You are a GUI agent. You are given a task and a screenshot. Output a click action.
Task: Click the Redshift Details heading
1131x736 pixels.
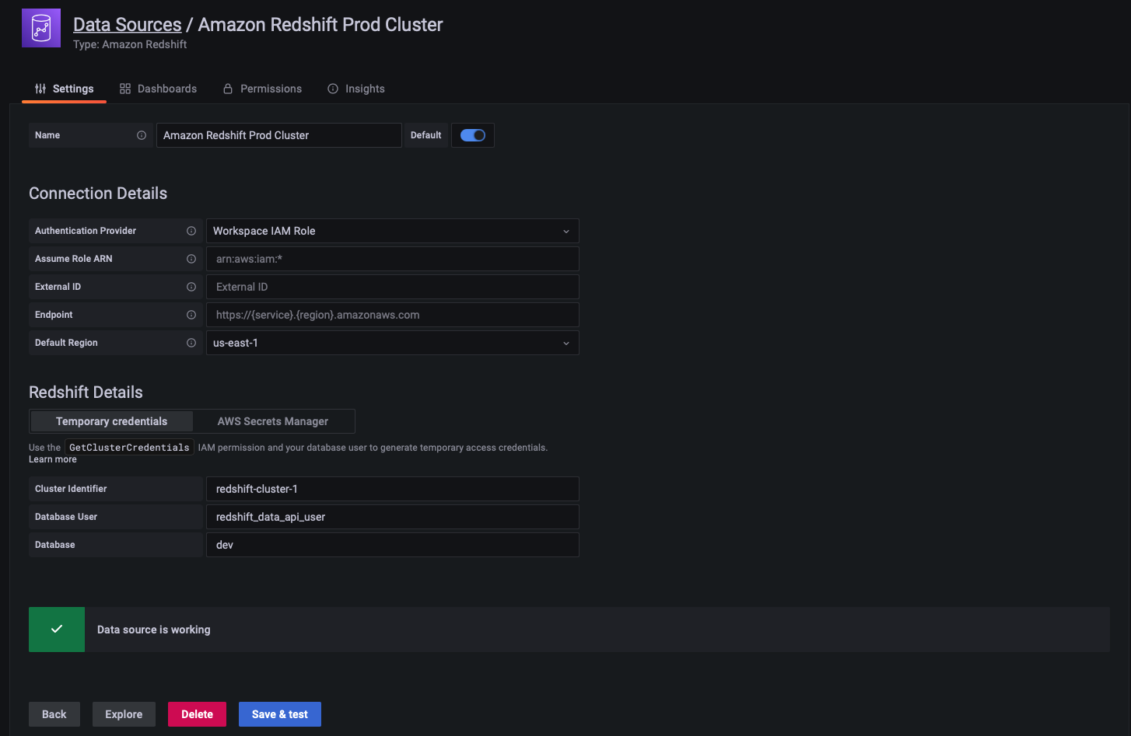pos(86,392)
